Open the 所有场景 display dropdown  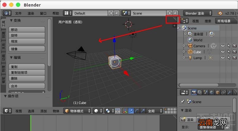[226, 21]
